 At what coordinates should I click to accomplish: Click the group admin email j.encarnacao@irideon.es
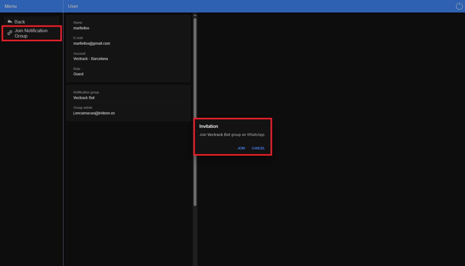click(x=94, y=113)
